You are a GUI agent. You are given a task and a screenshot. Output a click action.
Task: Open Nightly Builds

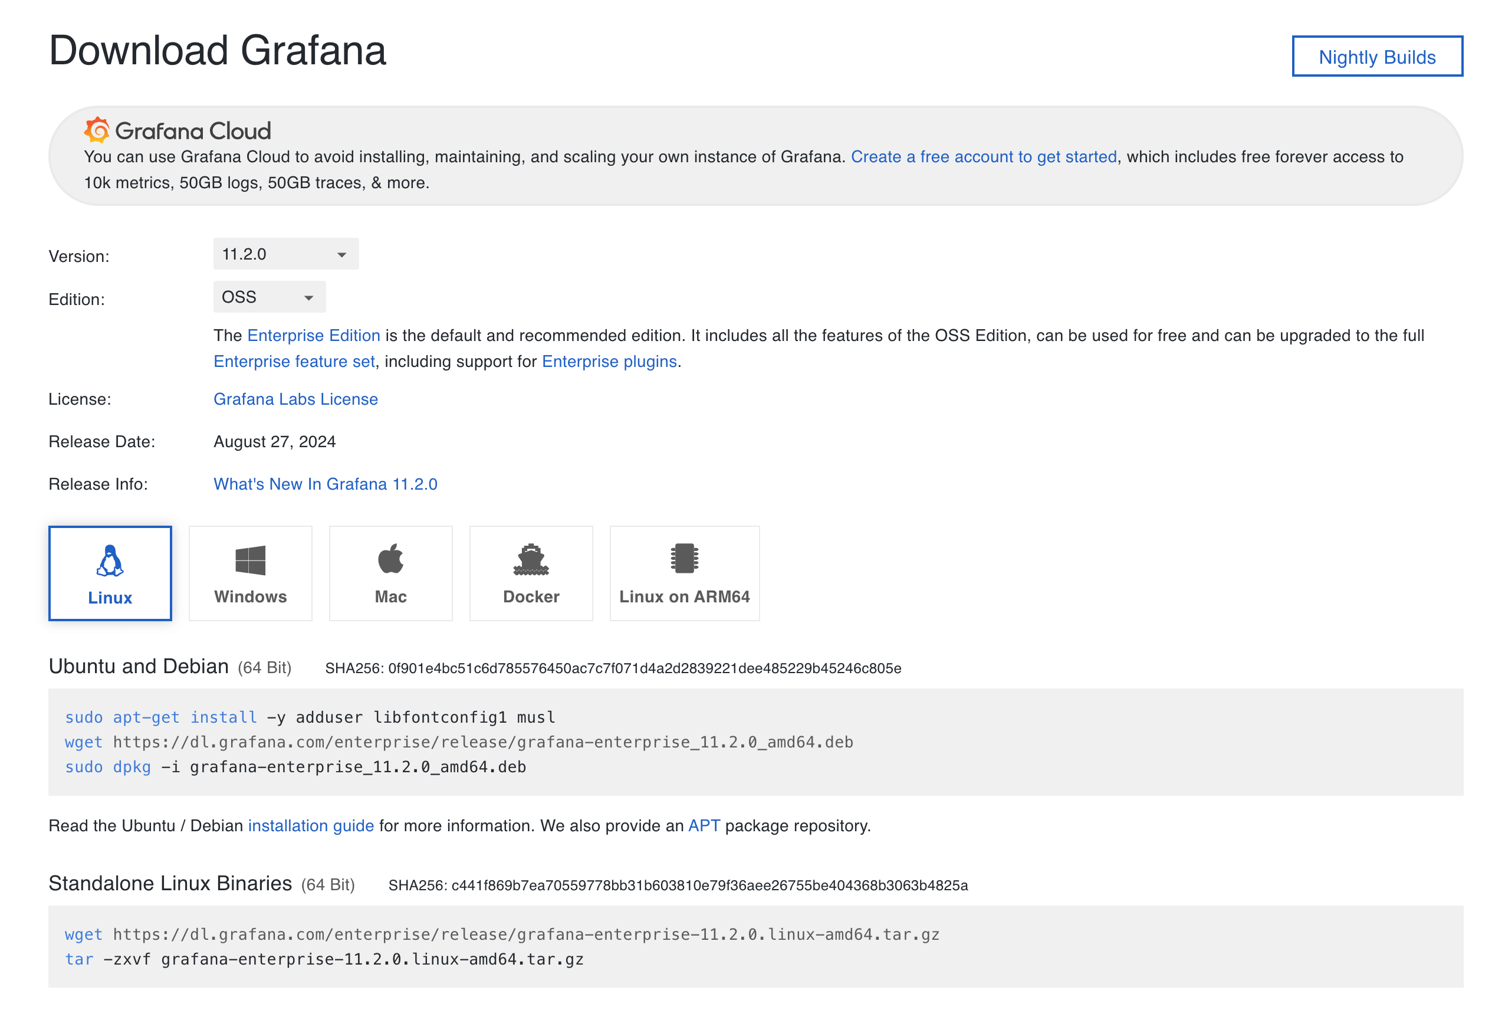pos(1377,57)
